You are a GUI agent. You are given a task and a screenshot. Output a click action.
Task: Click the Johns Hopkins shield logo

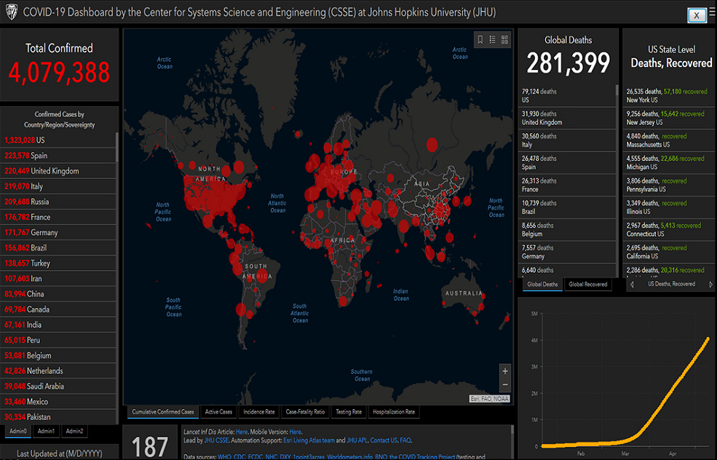pyautogui.click(x=11, y=12)
